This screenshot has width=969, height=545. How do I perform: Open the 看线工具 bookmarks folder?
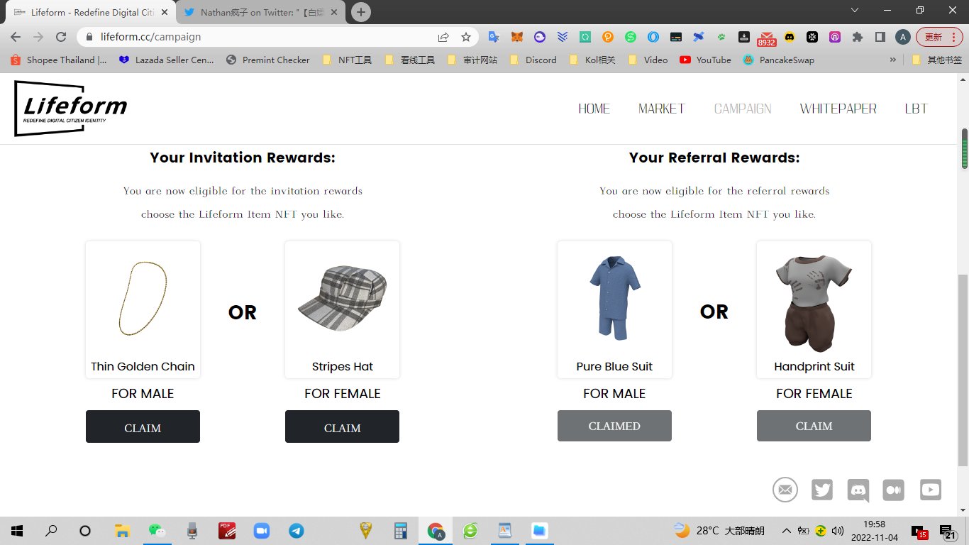[x=409, y=60]
